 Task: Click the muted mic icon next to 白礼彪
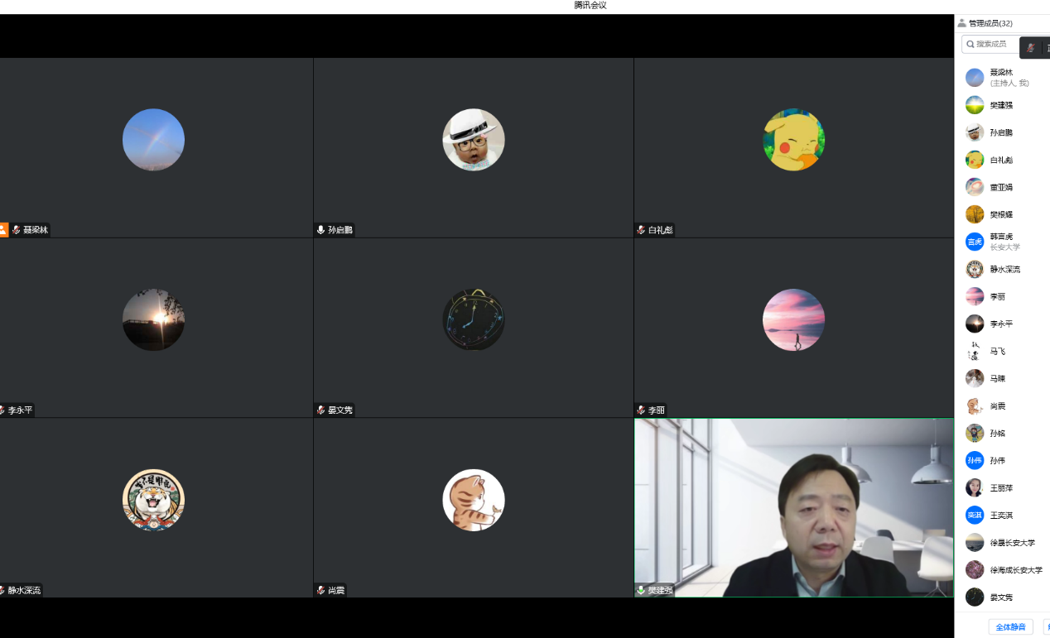coord(641,230)
